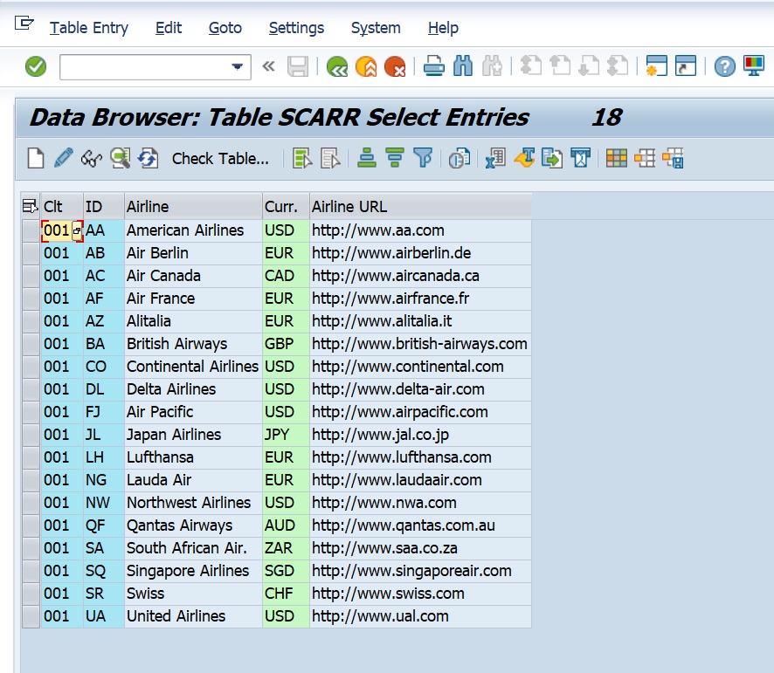Screen dimensions: 774x673
Task: Click the blue Help question mark icon
Action: [724, 66]
